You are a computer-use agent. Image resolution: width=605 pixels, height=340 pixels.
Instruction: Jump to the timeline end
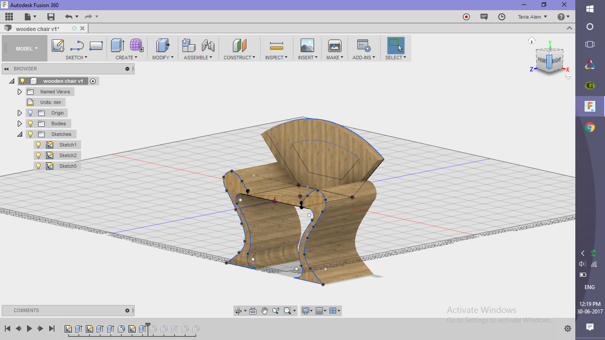[52, 328]
